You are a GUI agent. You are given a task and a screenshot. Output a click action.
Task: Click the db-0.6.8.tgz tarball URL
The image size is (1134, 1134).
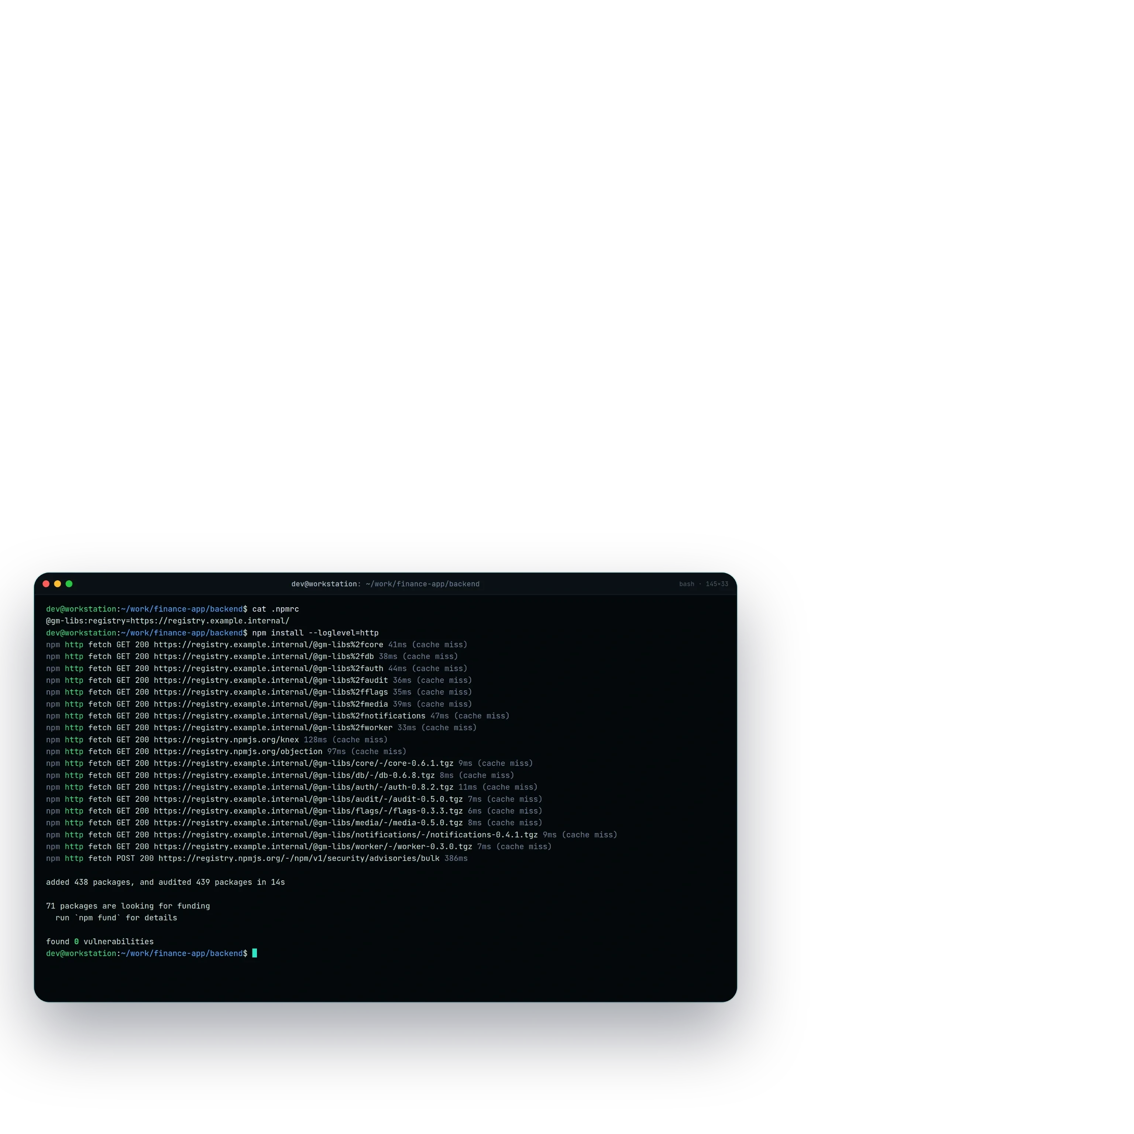coord(294,775)
